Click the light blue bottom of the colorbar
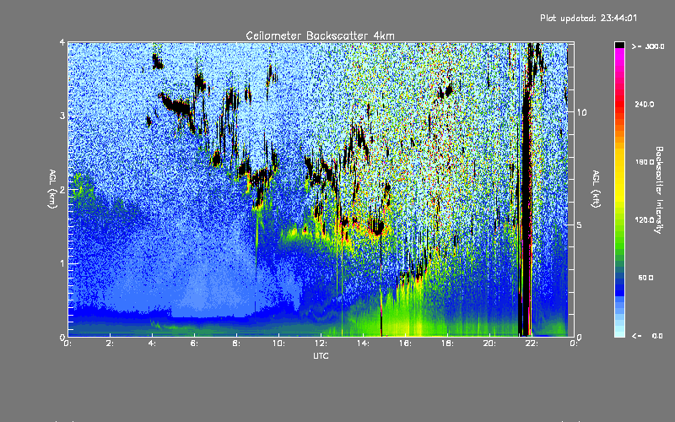This screenshot has width=675, height=422. (x=619, y=329)
